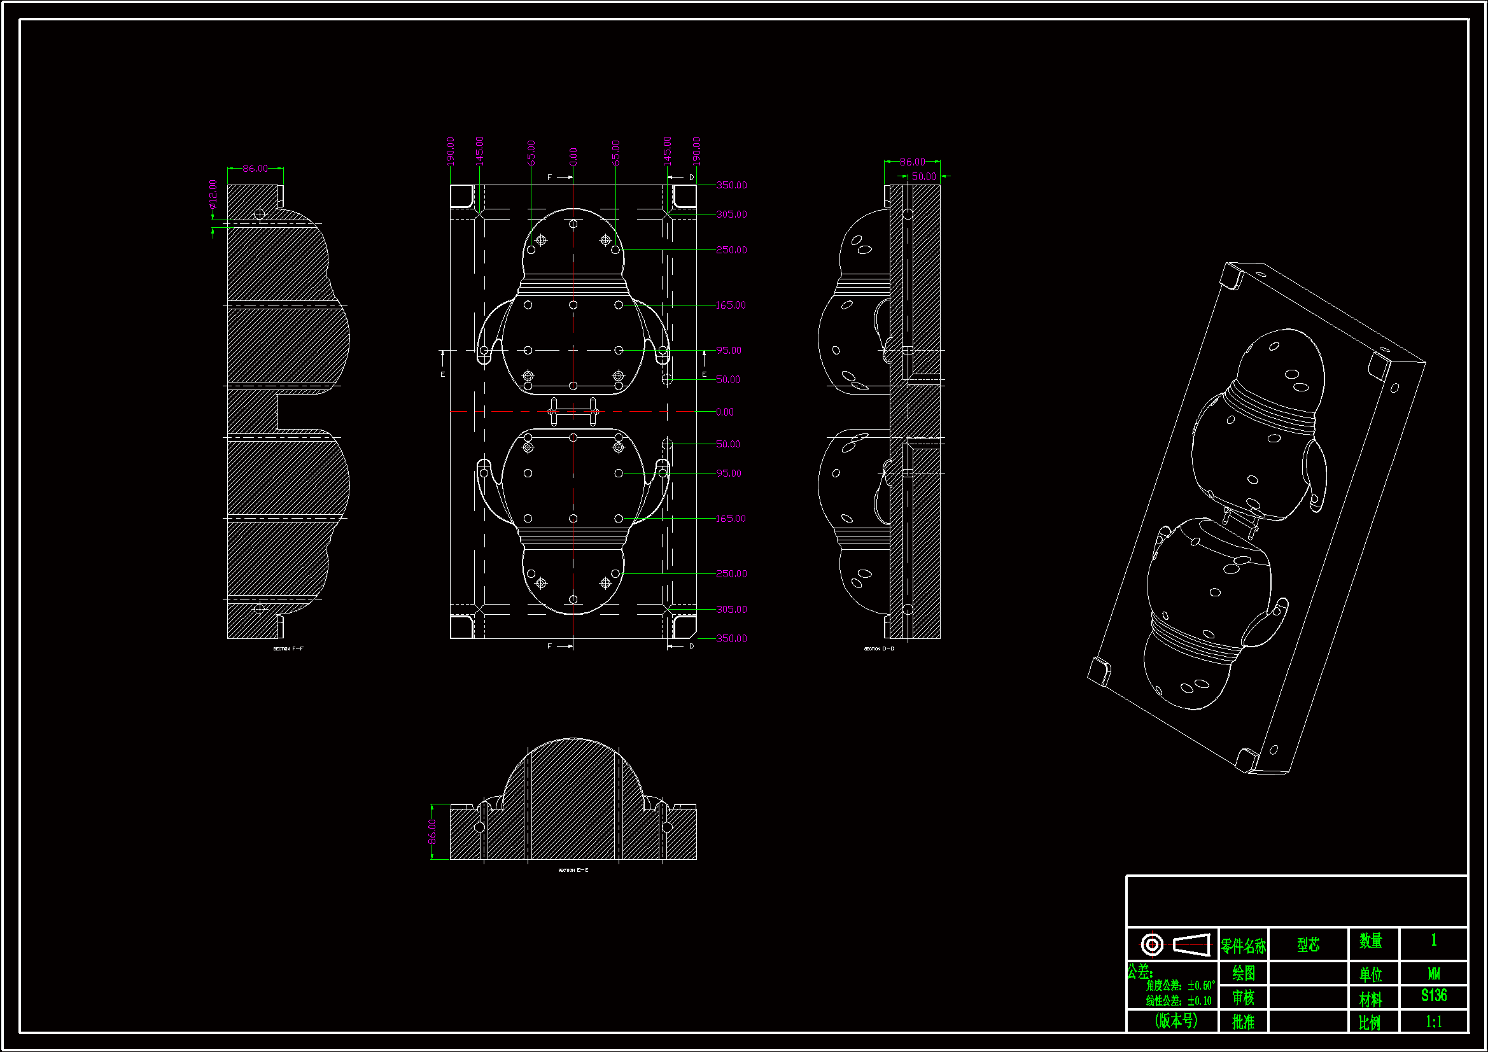Select the 0.00 ordinate dimension on red horizontal centerline
The height and width of the screenshot is (1052, 1488).
(x=724, y=412)
